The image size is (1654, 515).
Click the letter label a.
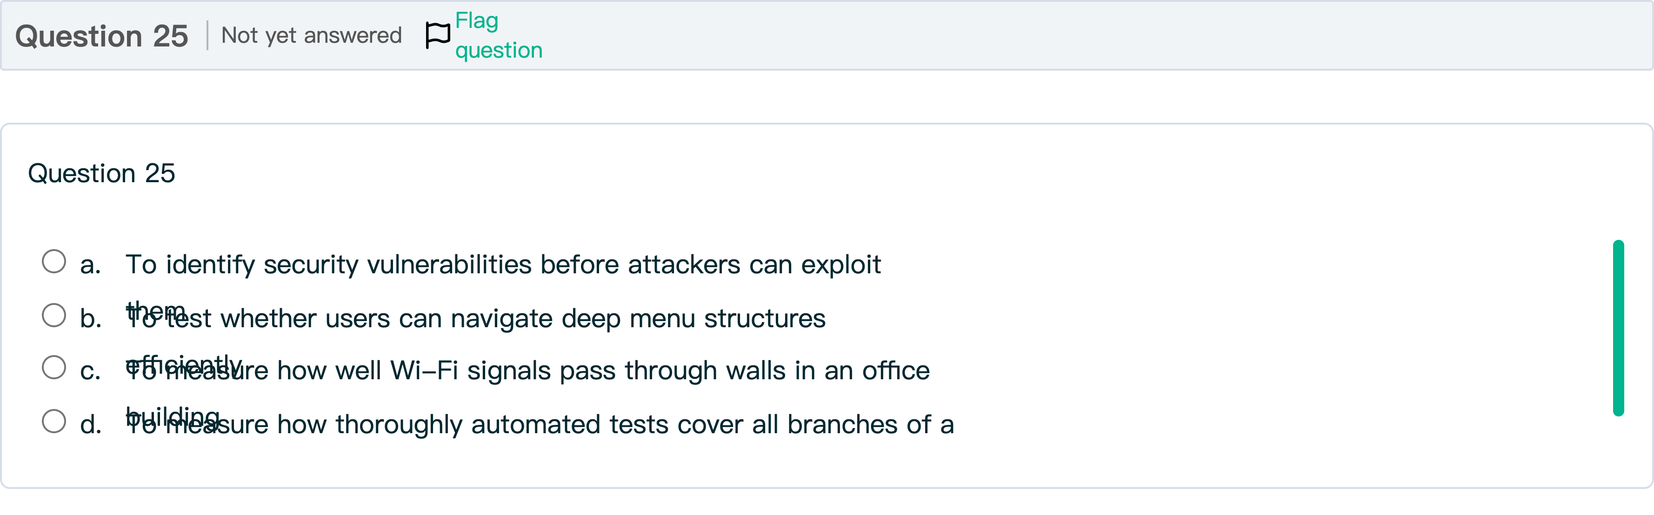point(91,265)
